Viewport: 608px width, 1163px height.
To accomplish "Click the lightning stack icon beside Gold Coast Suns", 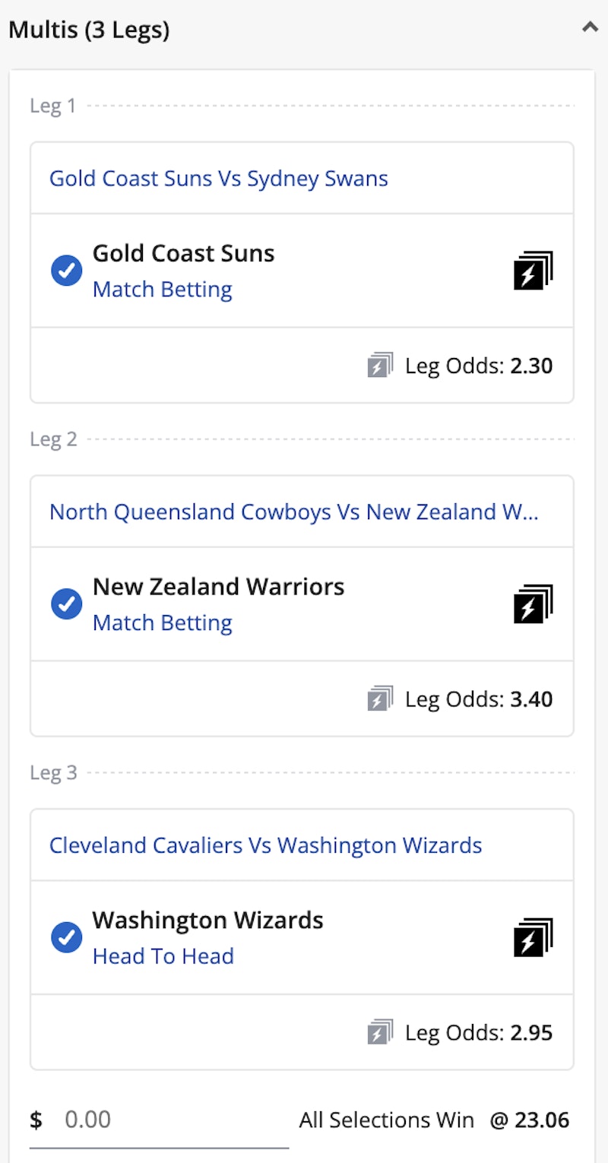I will pos(534,271).
